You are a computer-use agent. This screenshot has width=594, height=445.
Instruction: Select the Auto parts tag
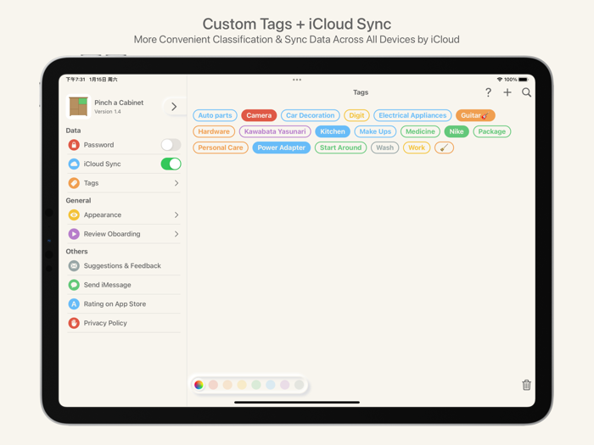tap(215, 115)
